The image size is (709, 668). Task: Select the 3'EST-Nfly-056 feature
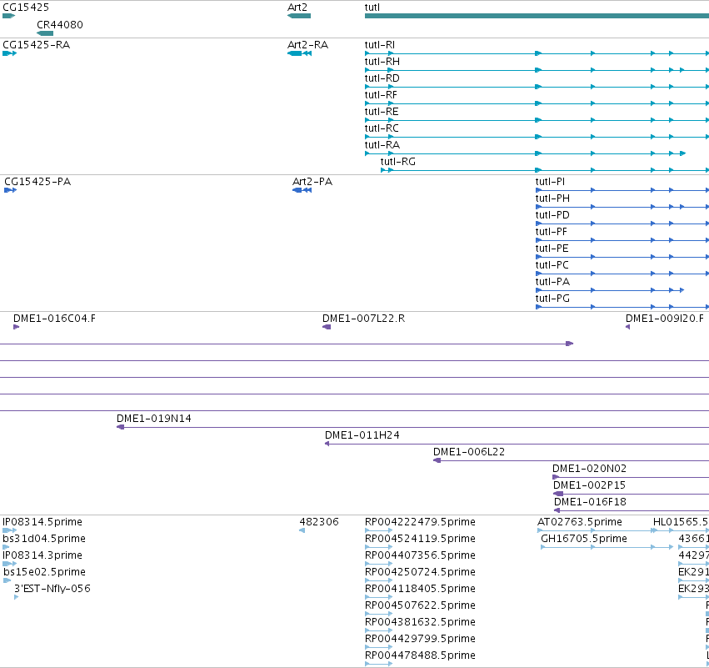pyautogui.click(x=52, y=590)
